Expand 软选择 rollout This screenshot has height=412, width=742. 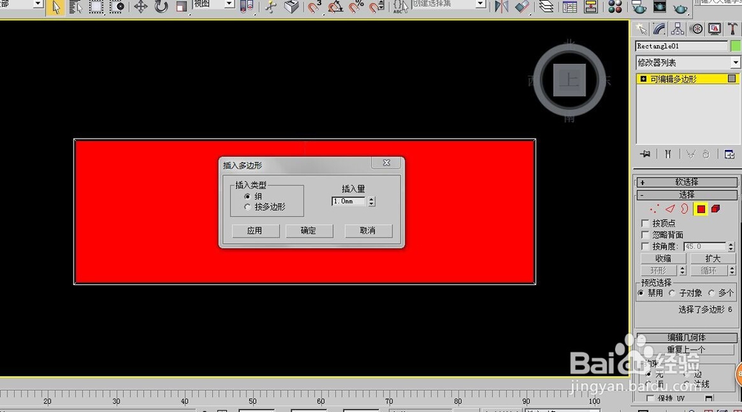click(x=686, y=182)
